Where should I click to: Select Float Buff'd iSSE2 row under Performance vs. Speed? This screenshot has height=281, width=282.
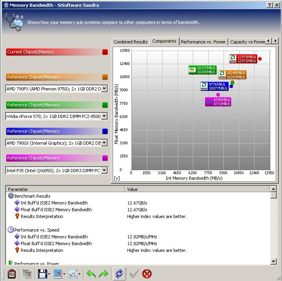coord(56,244)
